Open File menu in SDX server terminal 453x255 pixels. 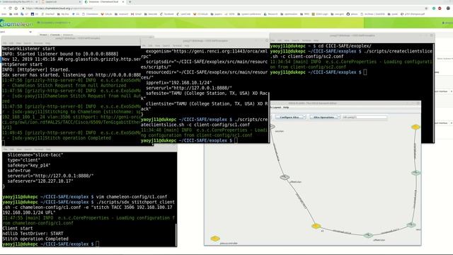click(5, 43)
